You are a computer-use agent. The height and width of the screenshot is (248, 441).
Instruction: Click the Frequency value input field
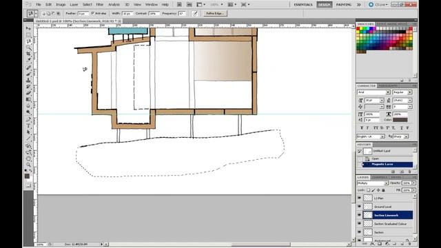[182, 14]
